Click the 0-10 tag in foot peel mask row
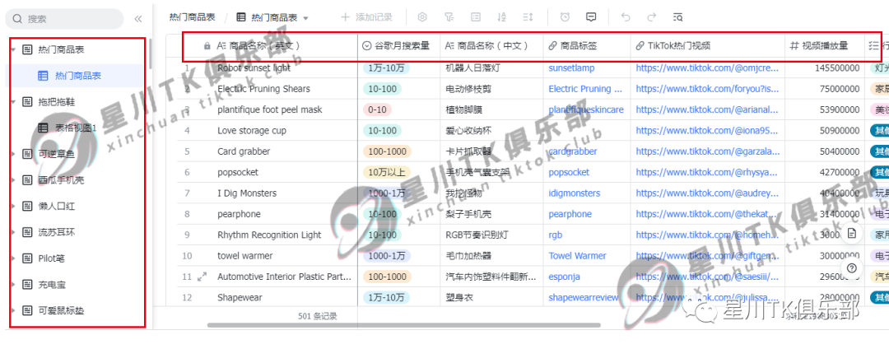 point(377,109)
